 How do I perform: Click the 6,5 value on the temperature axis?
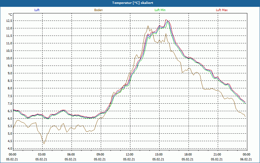pos(10,111)
